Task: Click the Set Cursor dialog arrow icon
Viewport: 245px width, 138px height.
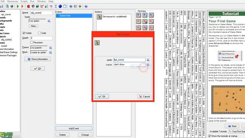Action: (97, 43)
